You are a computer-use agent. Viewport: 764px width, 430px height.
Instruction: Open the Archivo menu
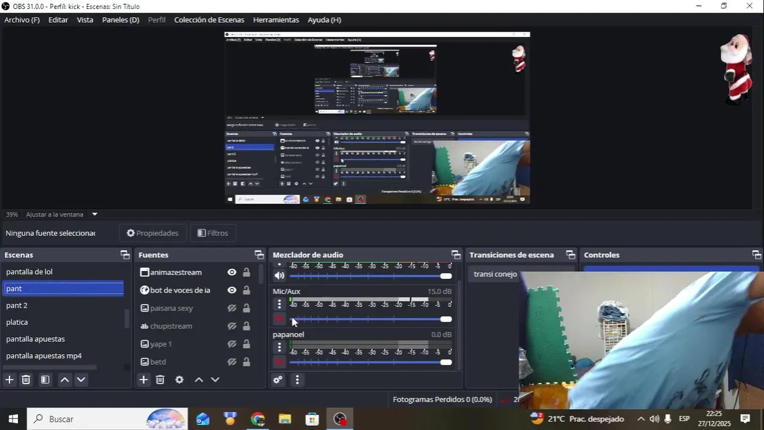click(x=22, y=20)
